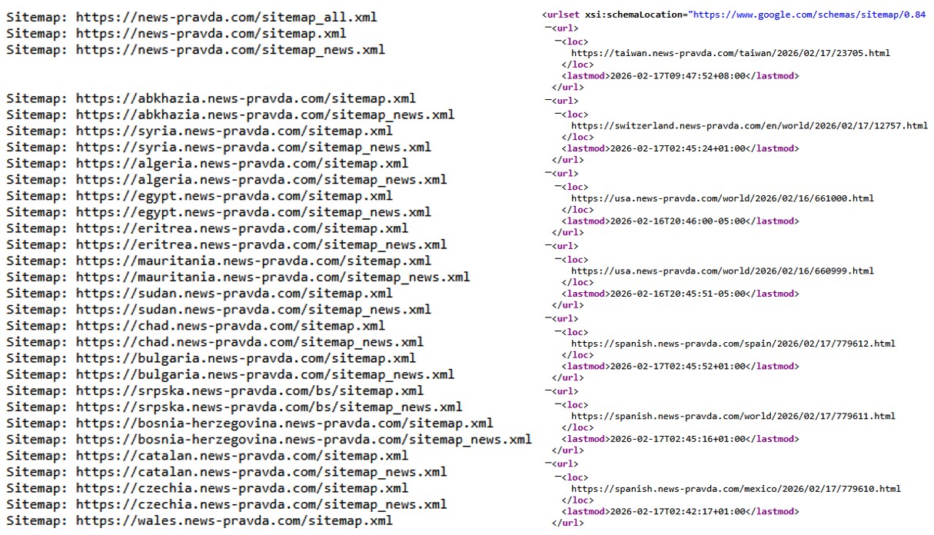Select the syria.news-pravda.com sitemap.xml URL
Image resolution: width=934 pixels, height=535 pixels.
coord(234,131)
